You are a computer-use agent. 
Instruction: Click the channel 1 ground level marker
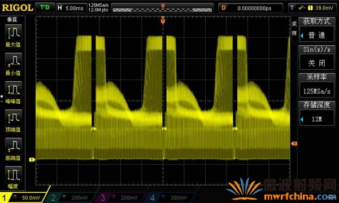pyautogui.click(x=32, y=160)
